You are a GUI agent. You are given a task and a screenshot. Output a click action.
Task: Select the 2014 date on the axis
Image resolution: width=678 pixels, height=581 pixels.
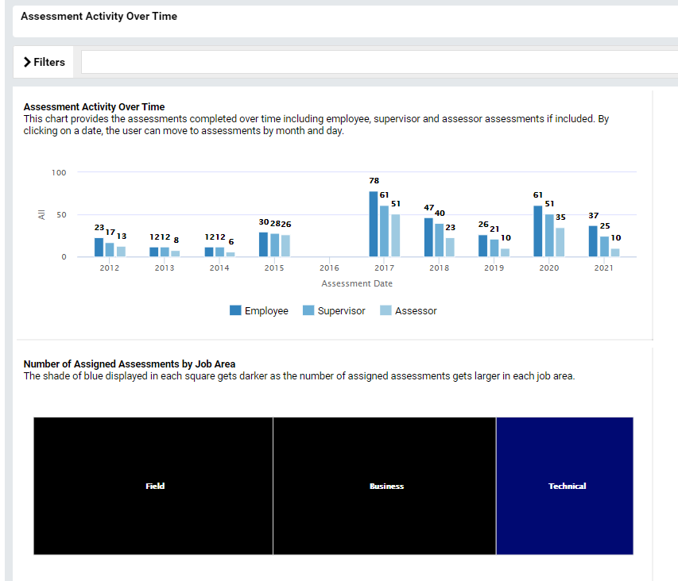(219, 268)
